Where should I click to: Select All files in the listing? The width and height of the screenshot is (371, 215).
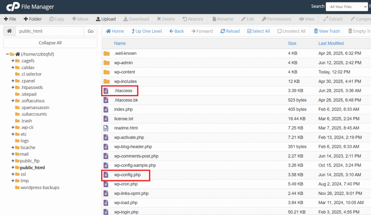pyautogui.click(x=258, y=31)
